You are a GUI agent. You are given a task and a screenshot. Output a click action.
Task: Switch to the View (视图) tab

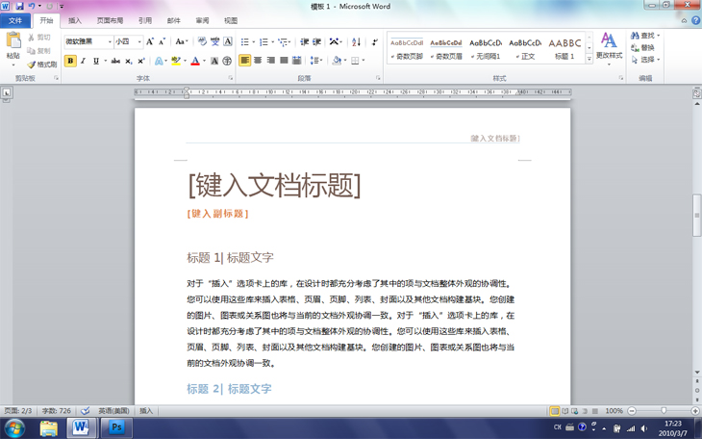coord(231,20)
